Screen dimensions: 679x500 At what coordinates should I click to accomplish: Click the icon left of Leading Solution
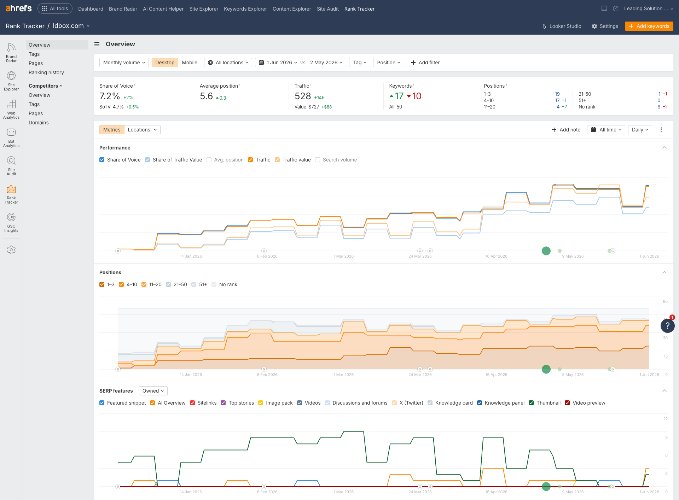point(616,8)
